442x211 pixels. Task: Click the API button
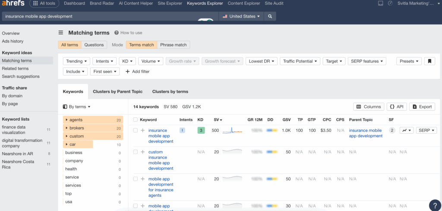[397, 107]
